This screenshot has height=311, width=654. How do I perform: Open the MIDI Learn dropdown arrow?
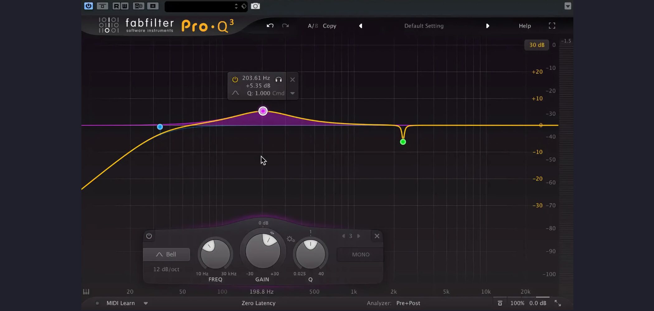tap(145, 303)
